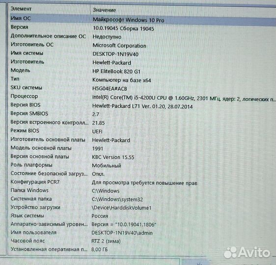
Task: Select the 'SKU системы' row label
Action: 26,87
